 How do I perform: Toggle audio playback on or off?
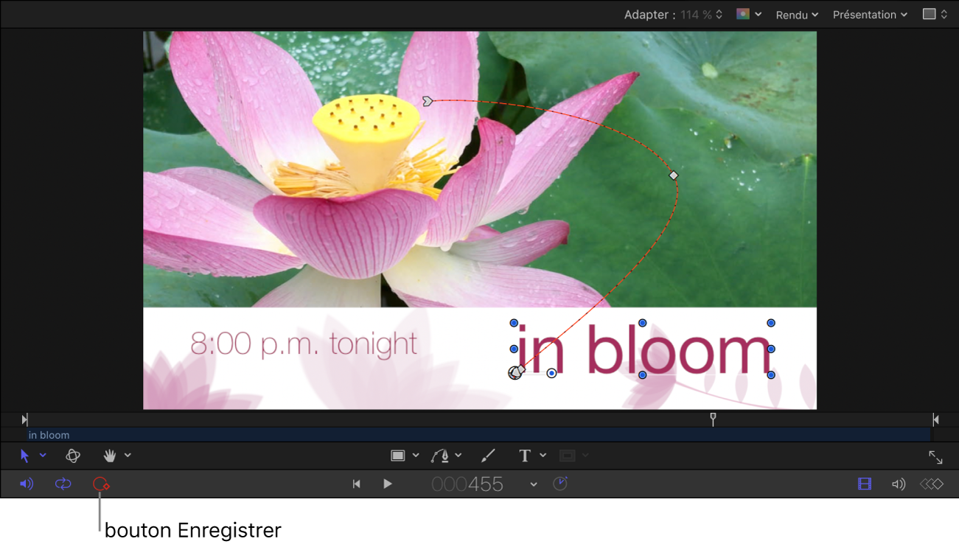(x=27, y=484)
